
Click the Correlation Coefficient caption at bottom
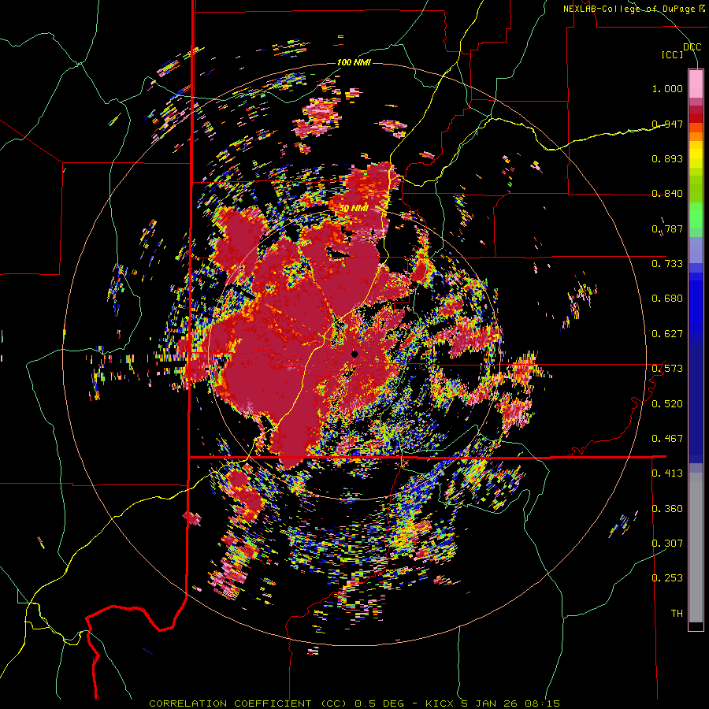[354, 703]
